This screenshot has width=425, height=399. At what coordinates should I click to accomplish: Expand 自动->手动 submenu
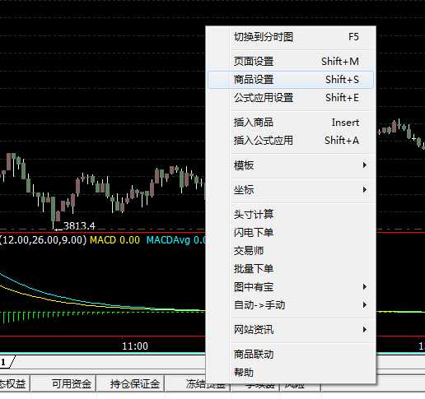point(291,305)
